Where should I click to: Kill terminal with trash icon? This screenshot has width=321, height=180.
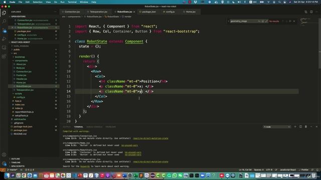[x=306, y=126]
